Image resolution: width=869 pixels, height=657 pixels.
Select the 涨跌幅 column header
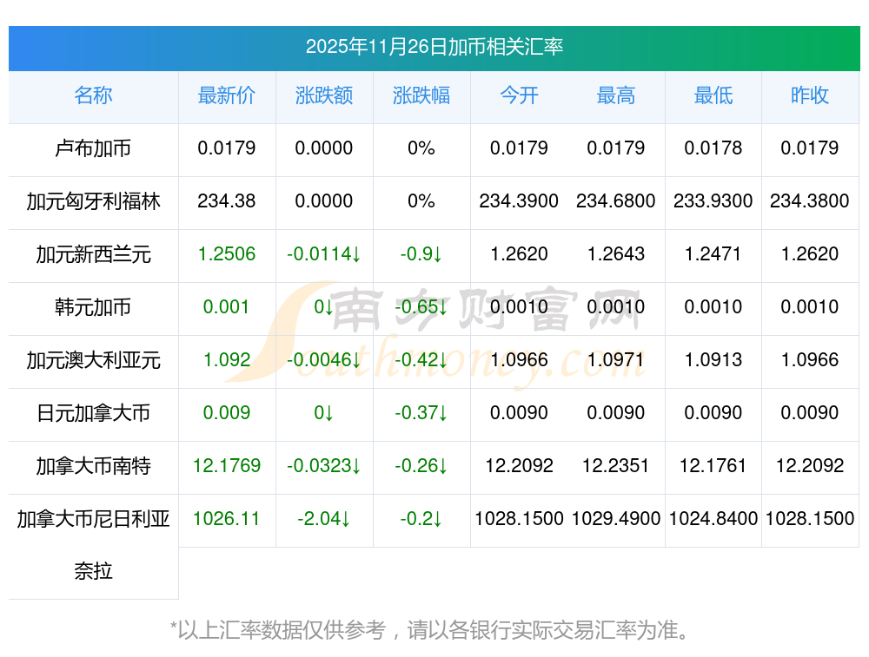click(421, 96)
